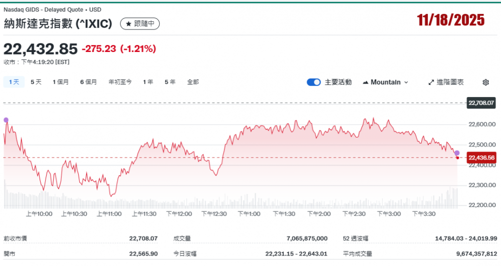Click the star icon in the 跟隨中 button
Image resolution: width=501 pixels, height=266 pixels.
click(129, 23)
